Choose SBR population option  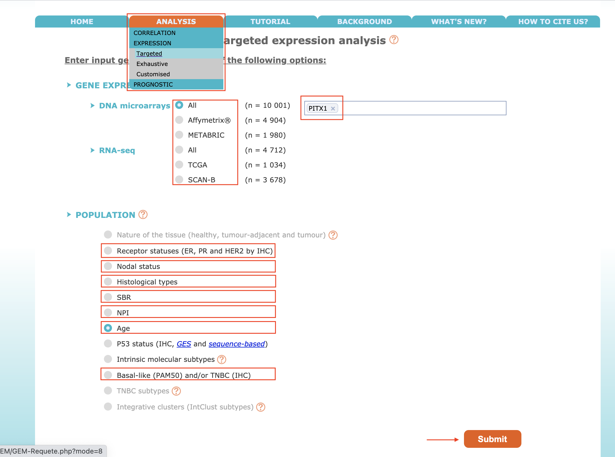pos(108,297)
